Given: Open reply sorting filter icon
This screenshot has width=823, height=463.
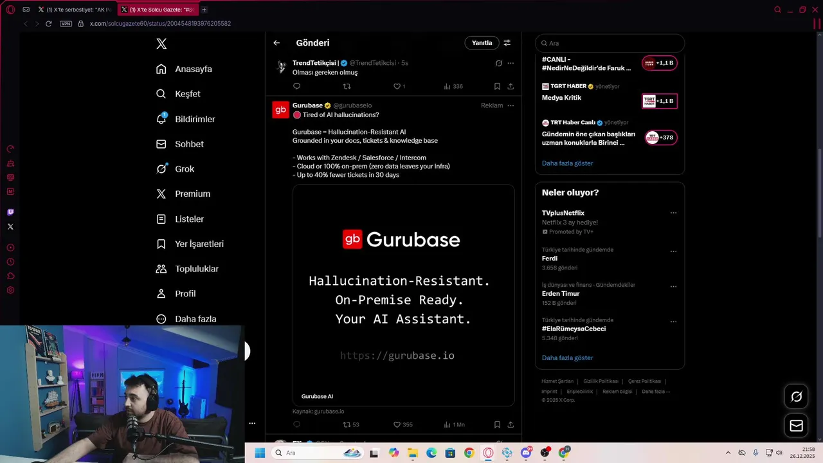Looking at the screenshot, I should [x=507, y=43].
